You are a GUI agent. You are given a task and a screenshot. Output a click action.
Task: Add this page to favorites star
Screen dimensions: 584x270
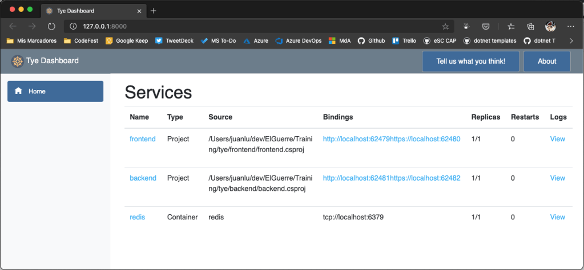point(445,26)
